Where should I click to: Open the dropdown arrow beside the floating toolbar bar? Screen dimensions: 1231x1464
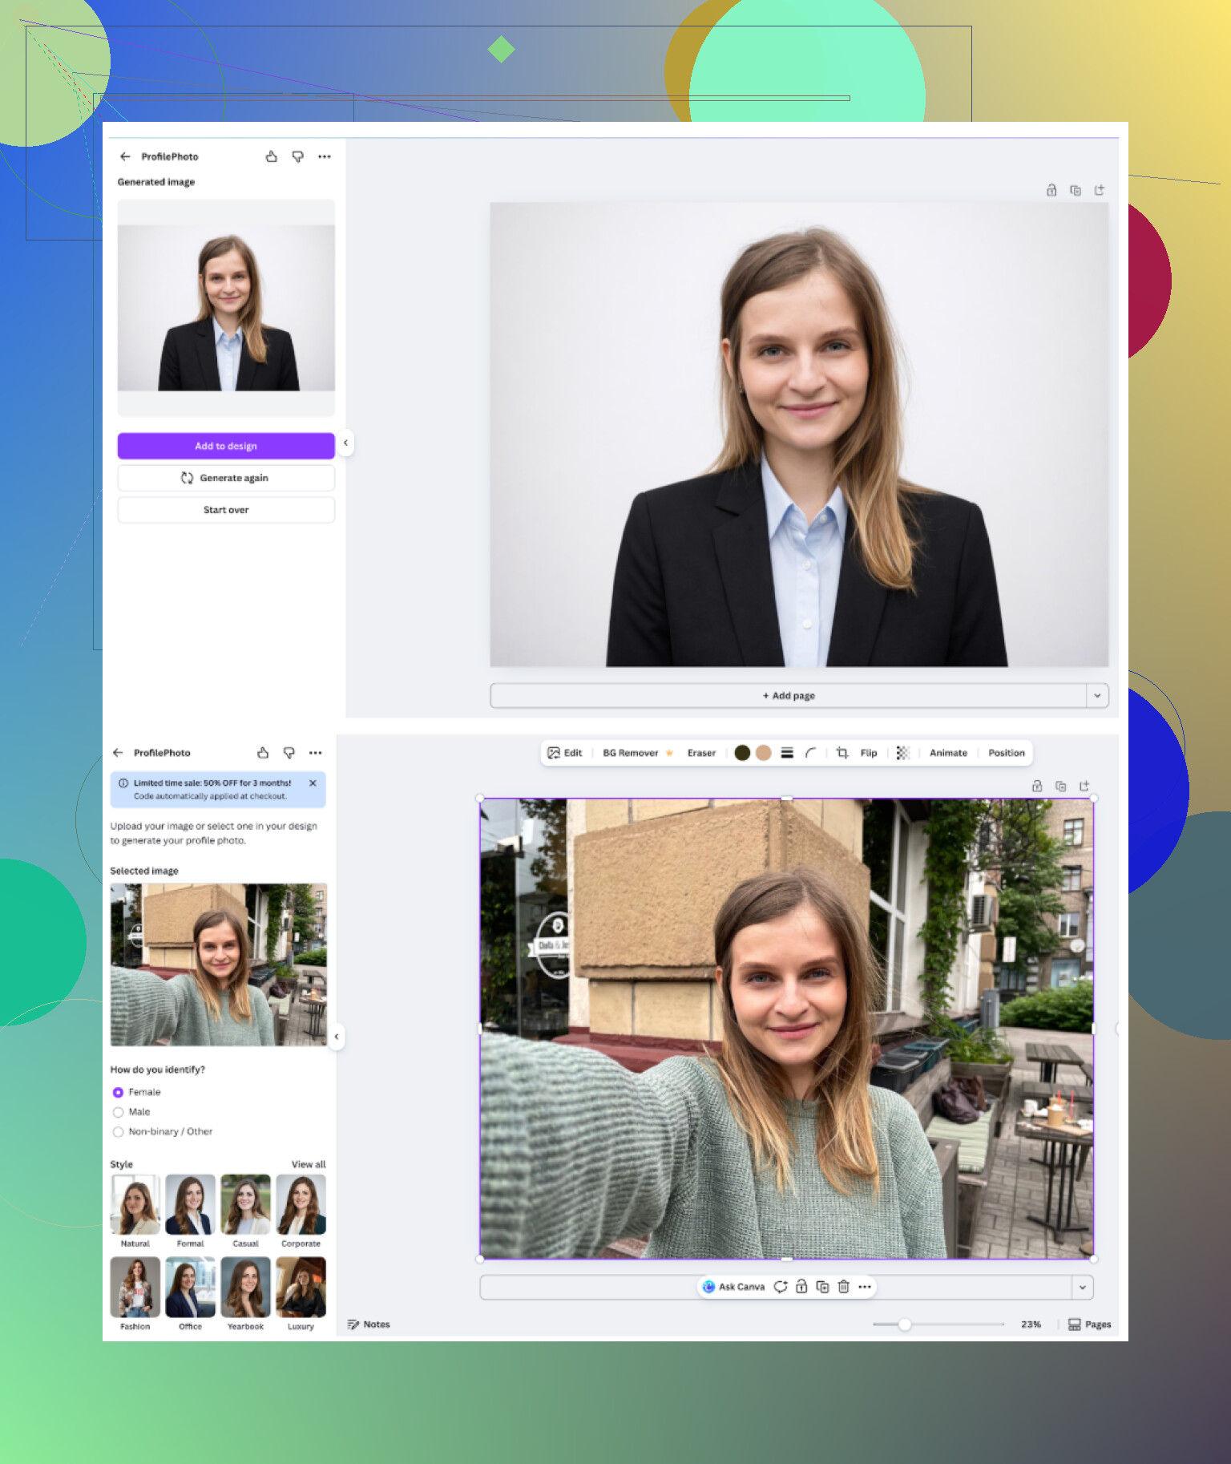coord(1082,1288)
